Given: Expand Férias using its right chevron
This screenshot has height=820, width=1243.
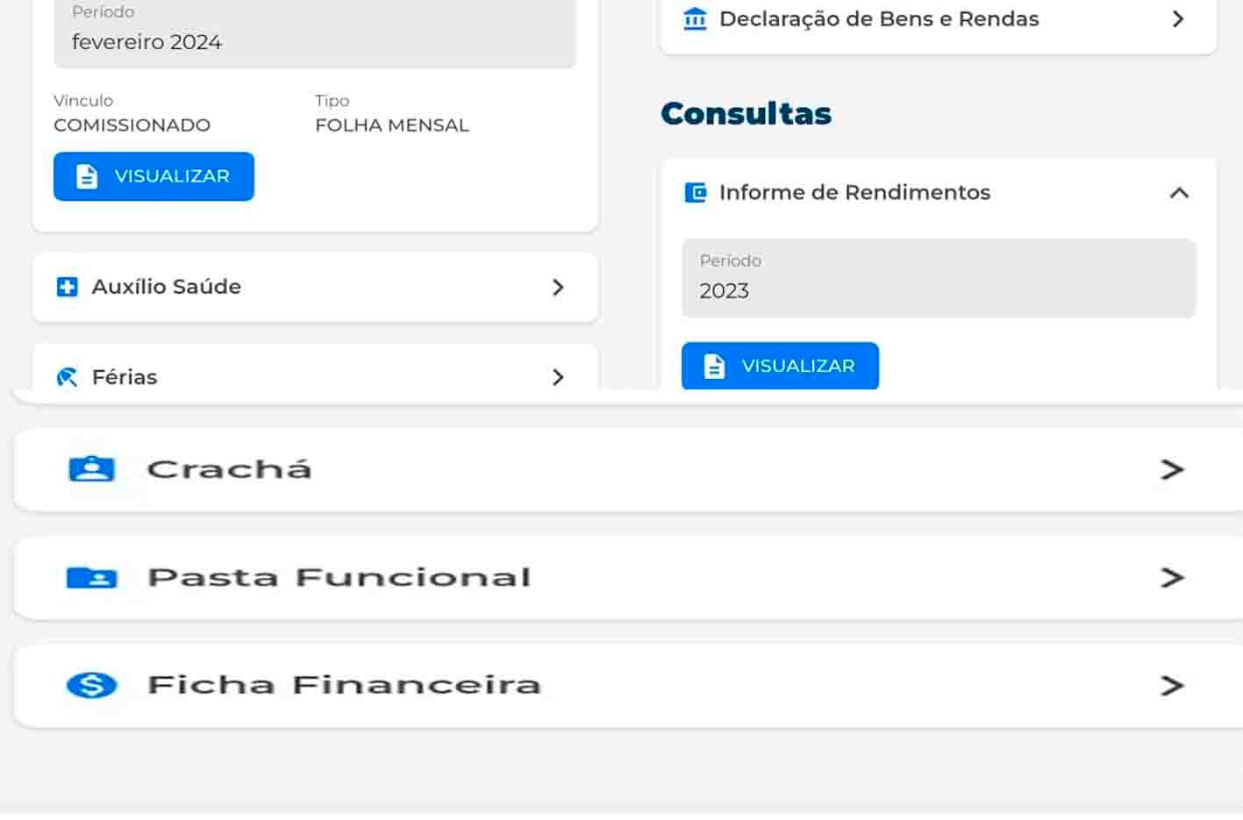Looking at the screenshot, I should pyautogui.click(x=558, y=377).
